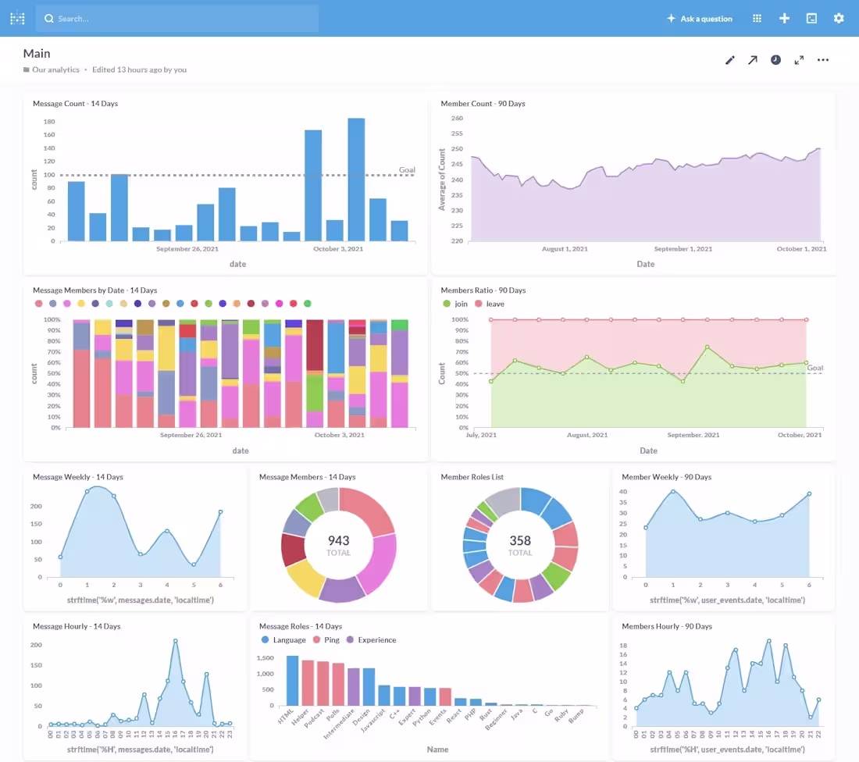Click the Goal label in Message Count chart
The width and height of the screenshot is (859, 762).
407,170
